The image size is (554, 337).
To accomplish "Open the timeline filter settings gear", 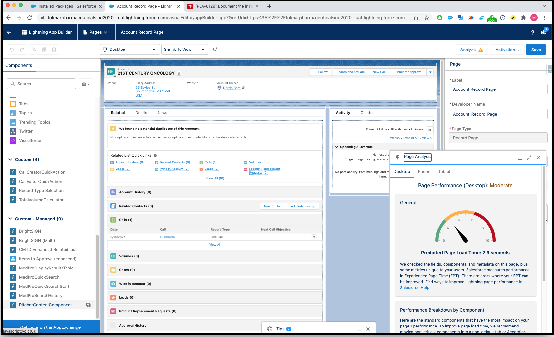I will (430, 130).
